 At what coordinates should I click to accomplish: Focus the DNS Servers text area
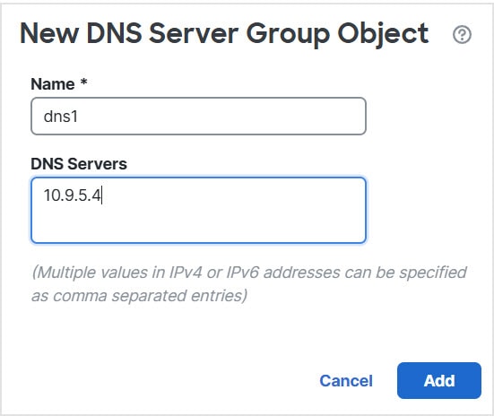[x=198, y=210]
